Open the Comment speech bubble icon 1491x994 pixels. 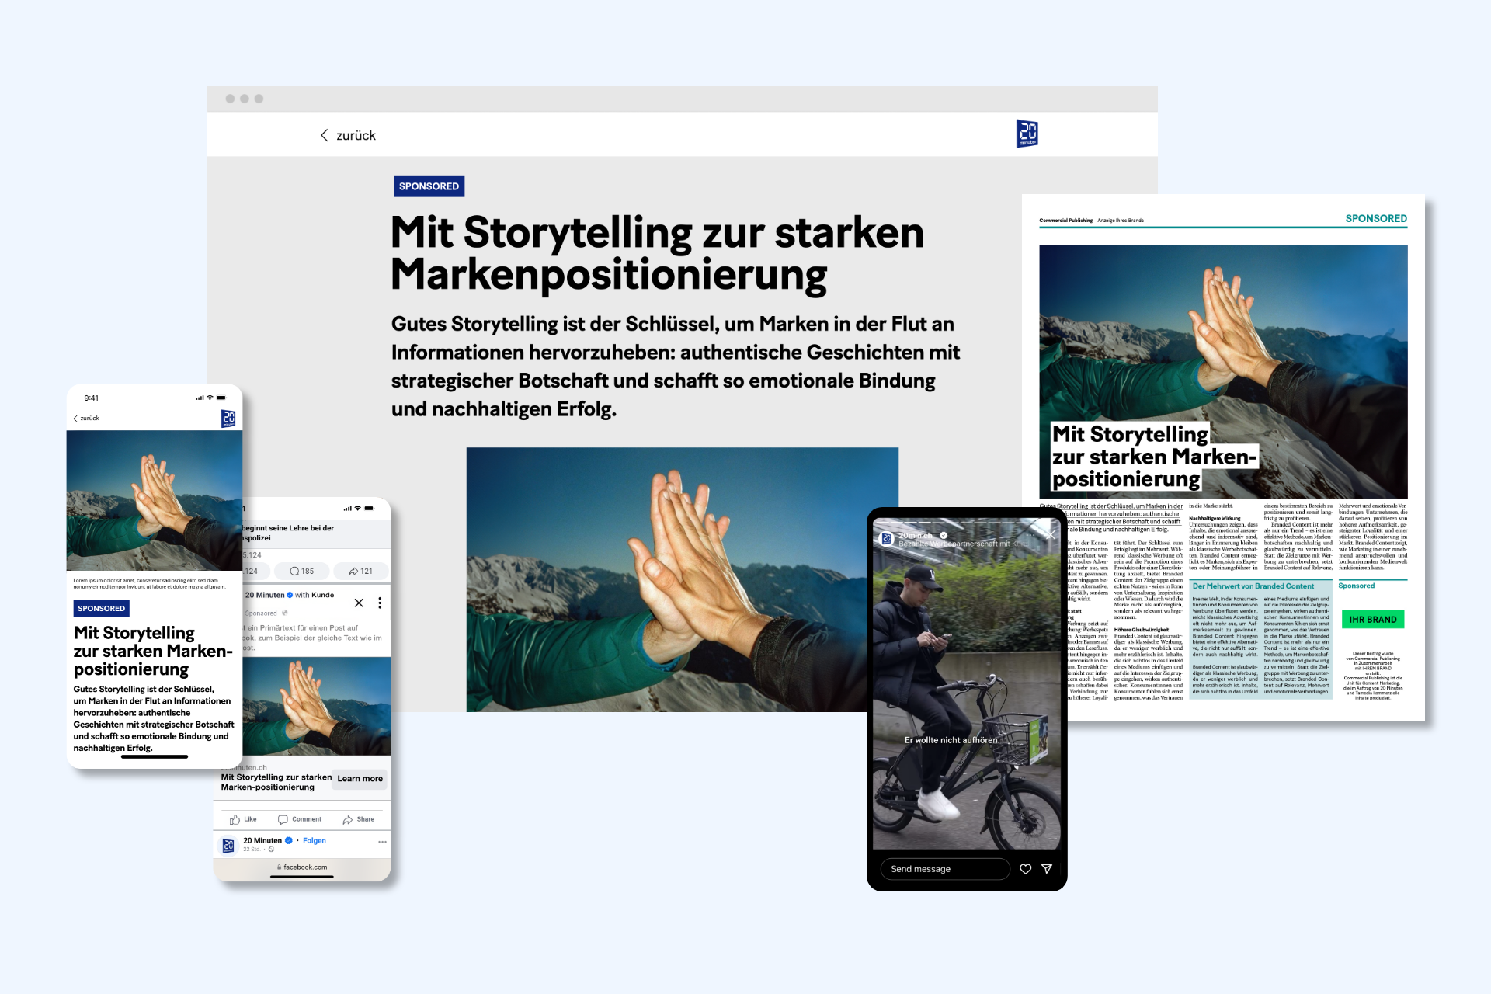(x=282, y=819)
